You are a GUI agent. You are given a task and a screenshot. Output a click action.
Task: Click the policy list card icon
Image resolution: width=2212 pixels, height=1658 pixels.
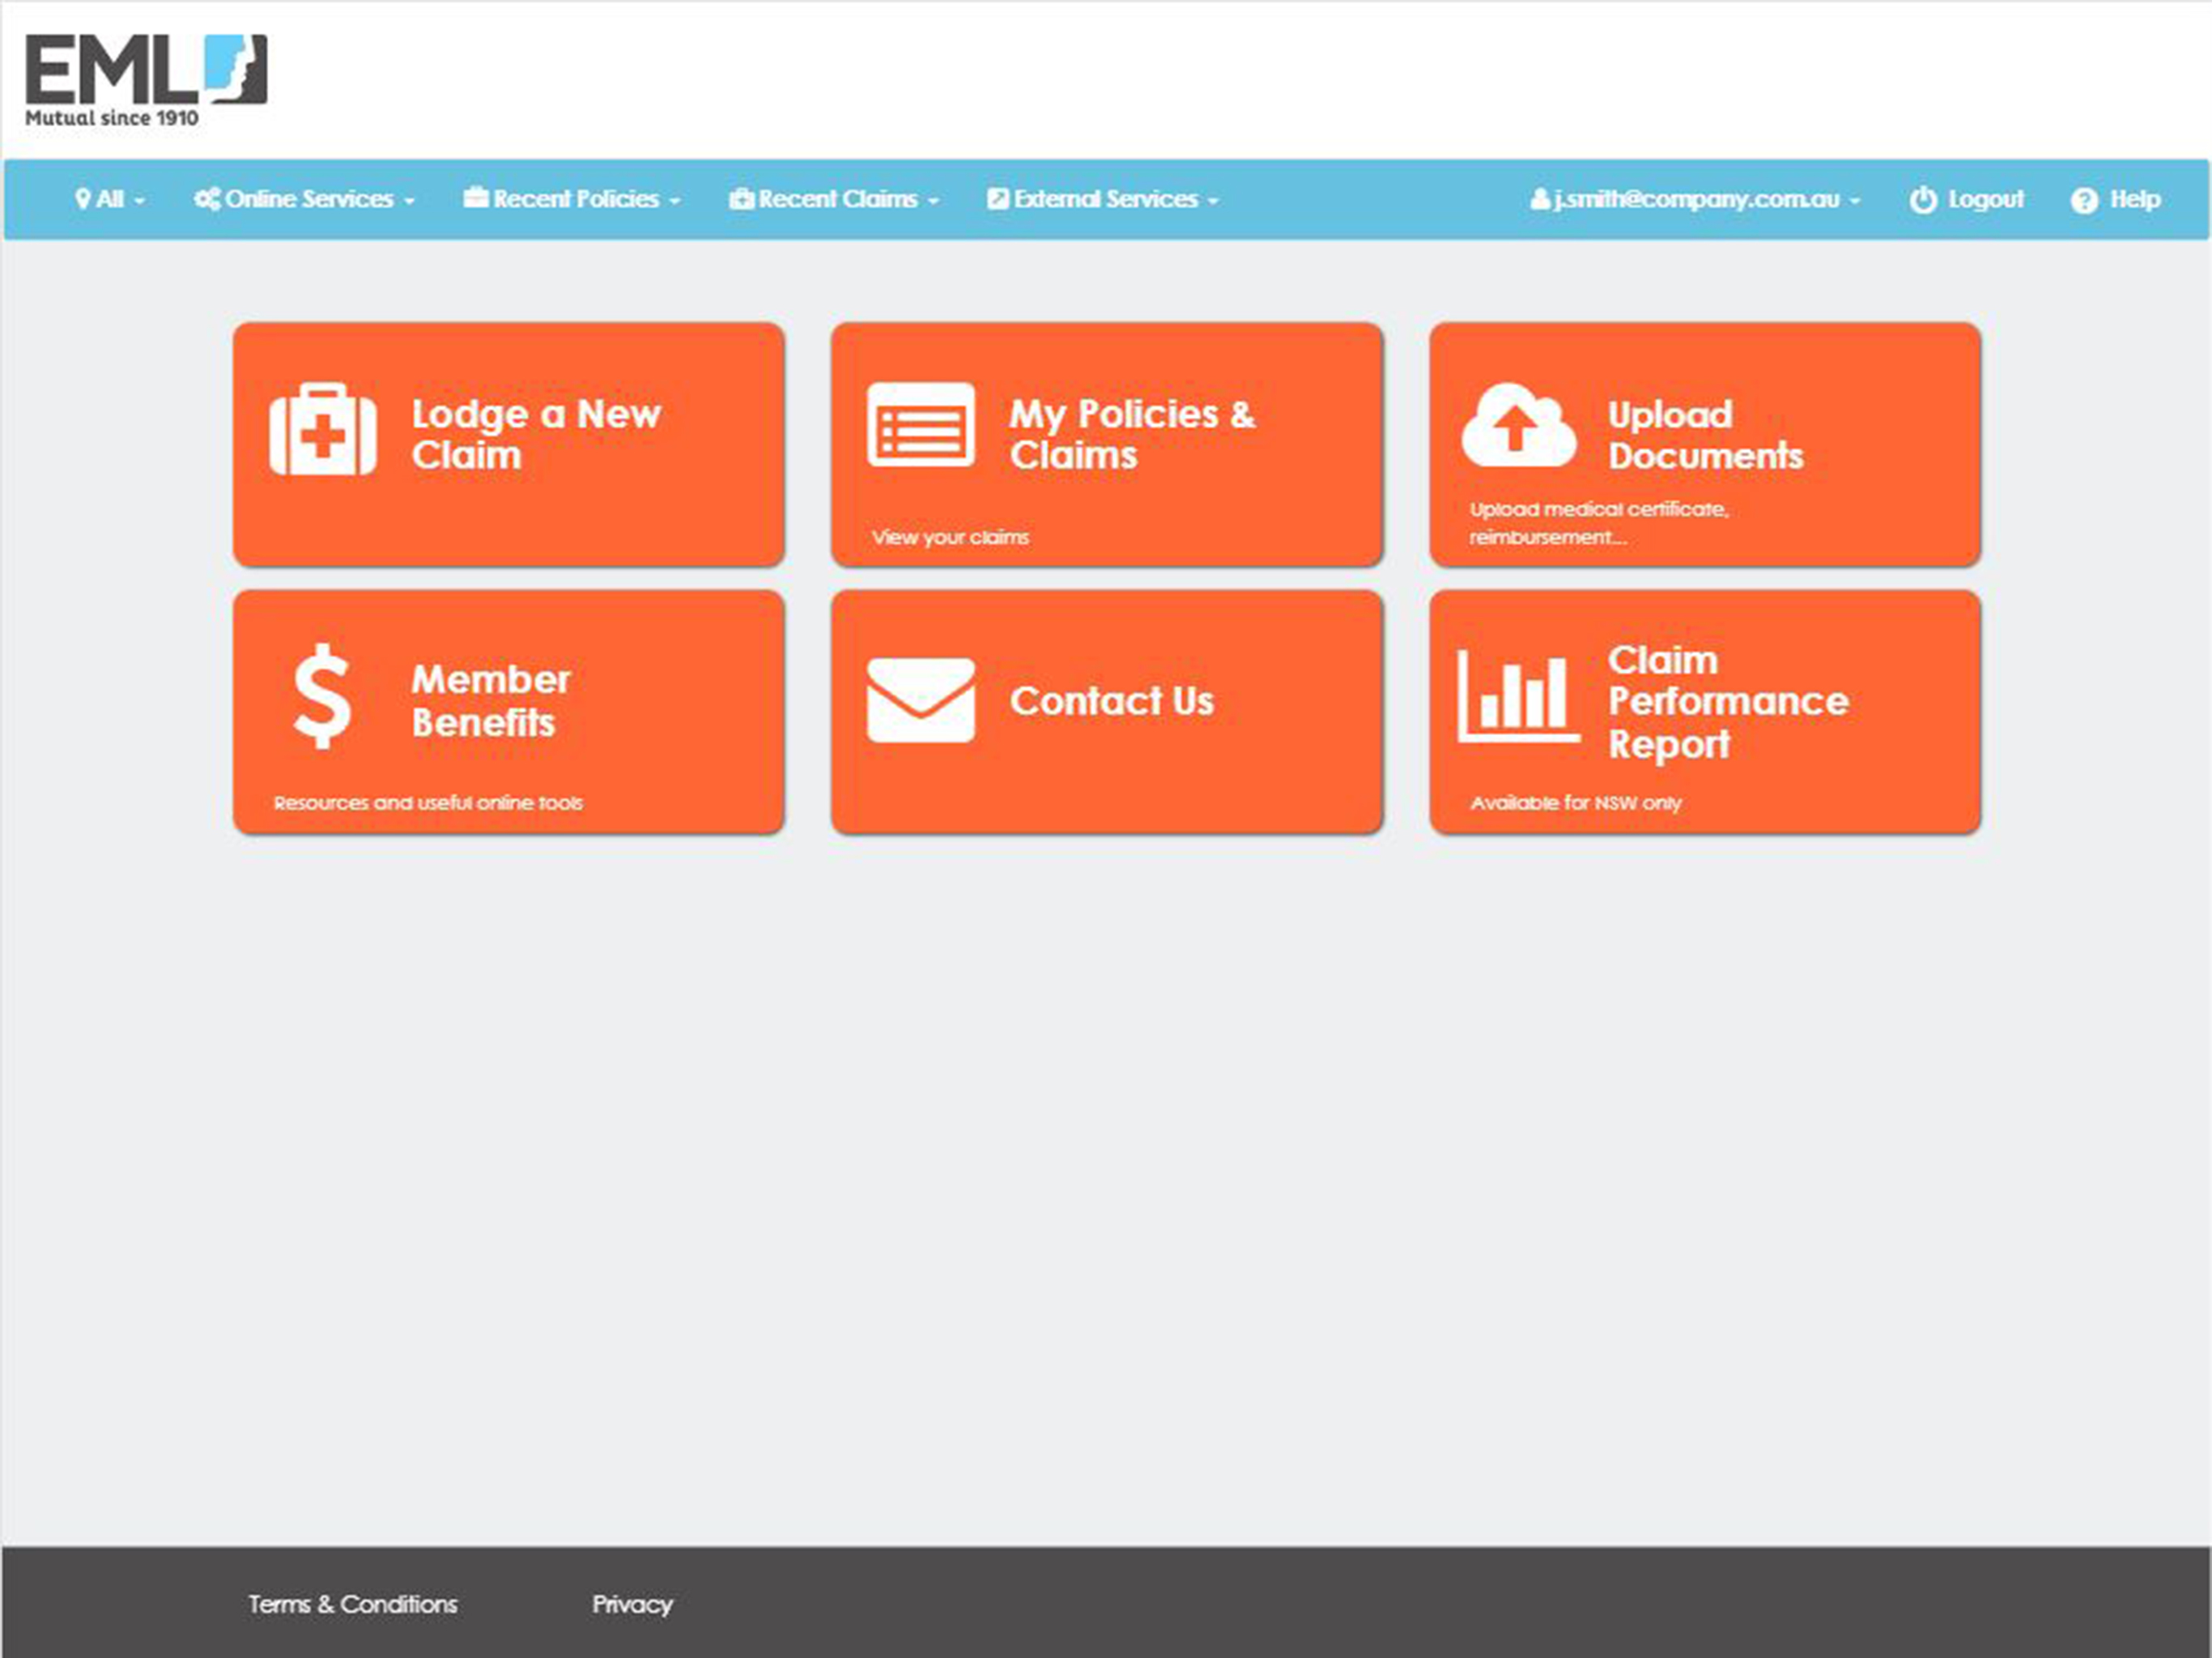click(x=920, y=424)
